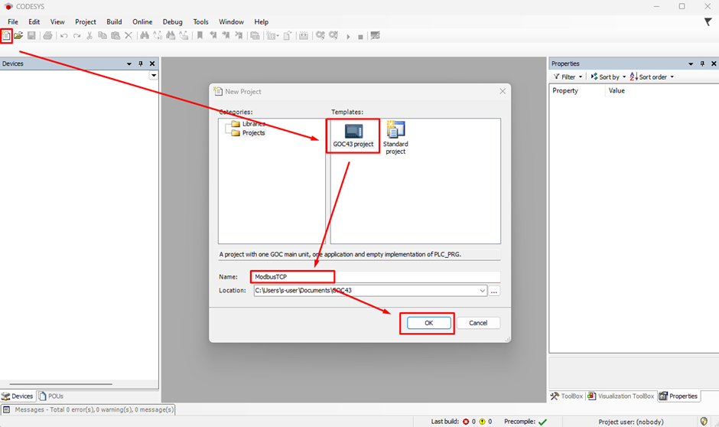The width and height of the screenshot is (719, 427).
Task: Switch to the POUs tab
Action: [51, 396]
